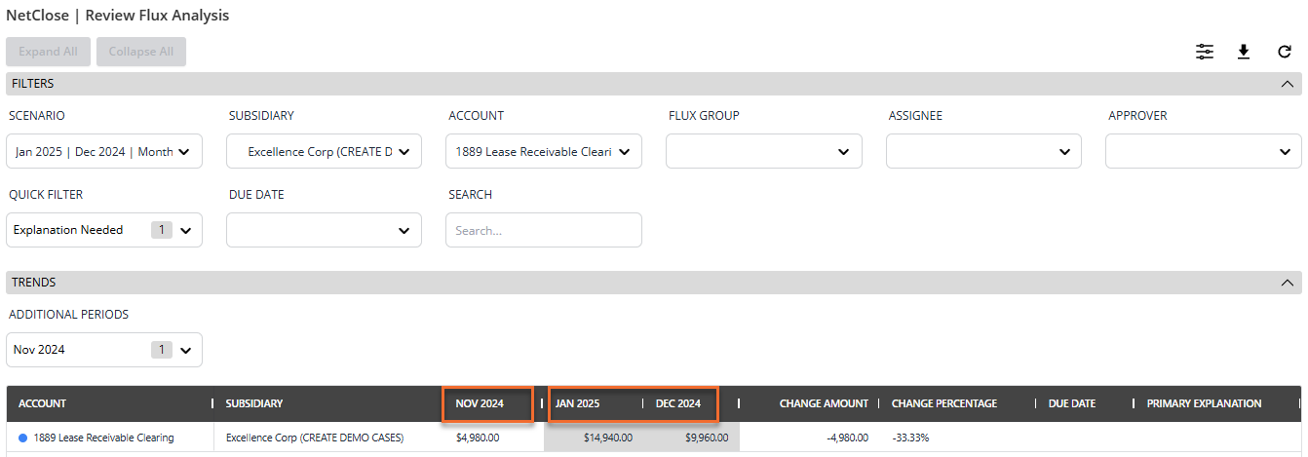Collapse the Filters section chevron
Screen dimensions: 1308x457
[x=1285, y=84]
